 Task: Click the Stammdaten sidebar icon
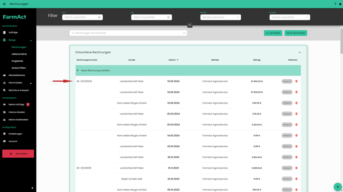(x=4, y=83)
